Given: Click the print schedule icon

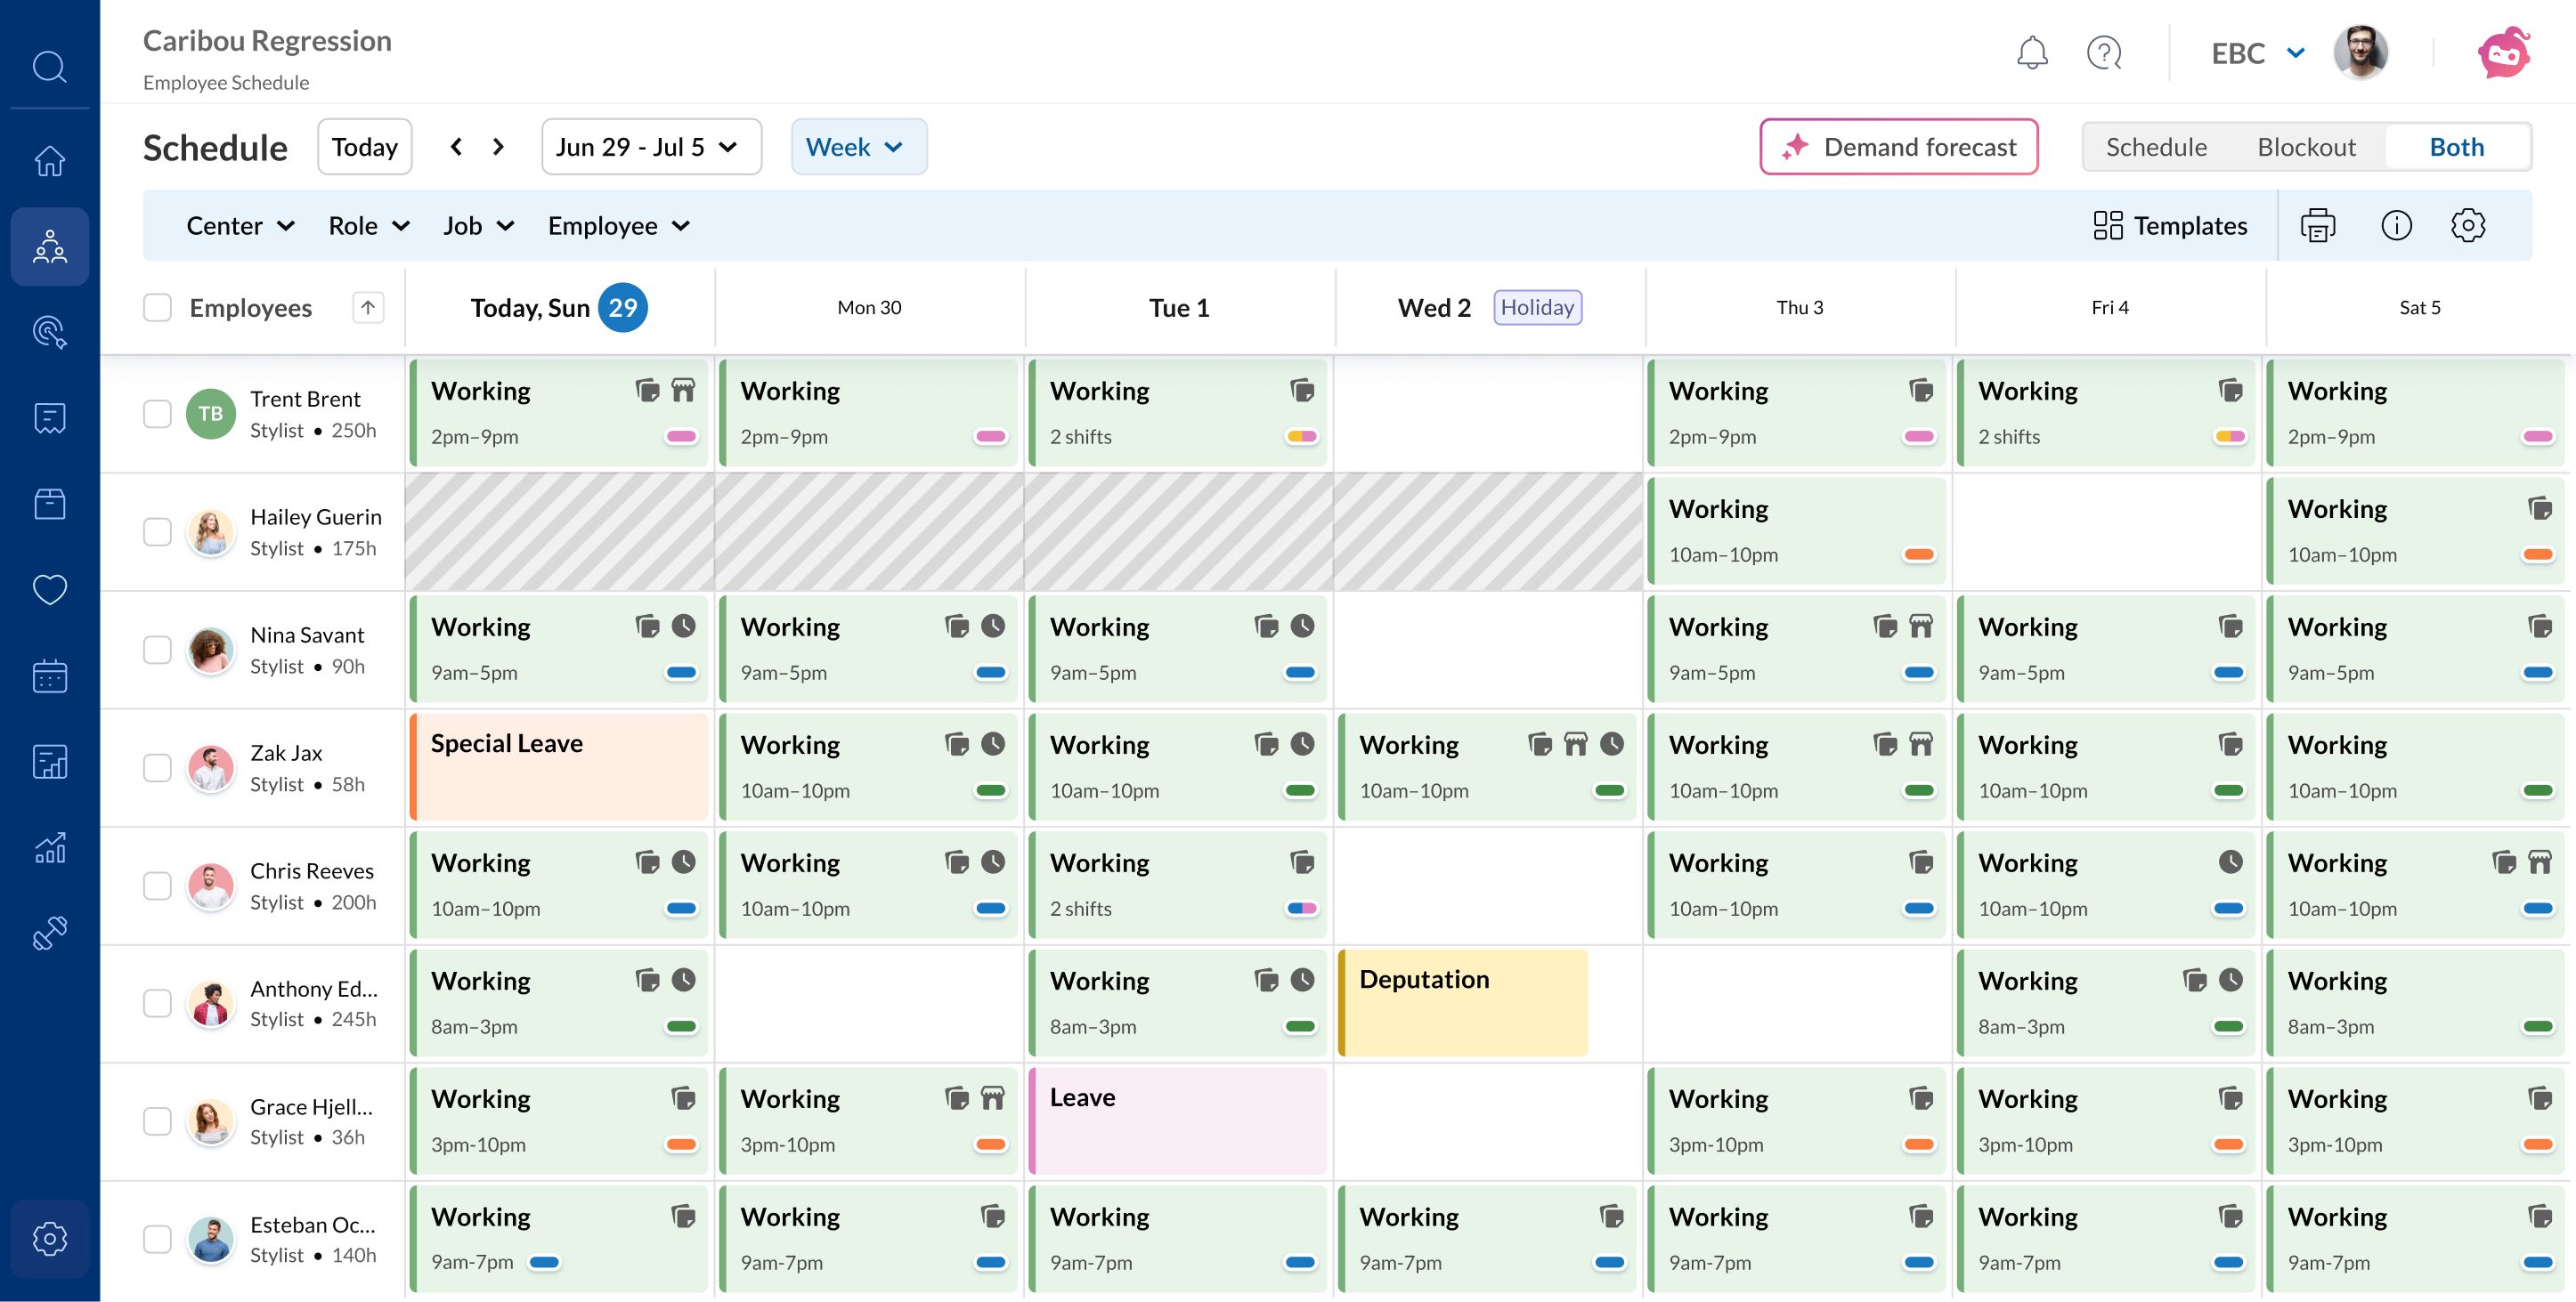Looking at the screenshot, I should point(2317,226).
